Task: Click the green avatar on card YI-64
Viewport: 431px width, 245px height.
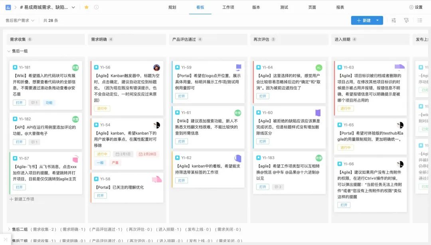Action: (x=319, y=67)
